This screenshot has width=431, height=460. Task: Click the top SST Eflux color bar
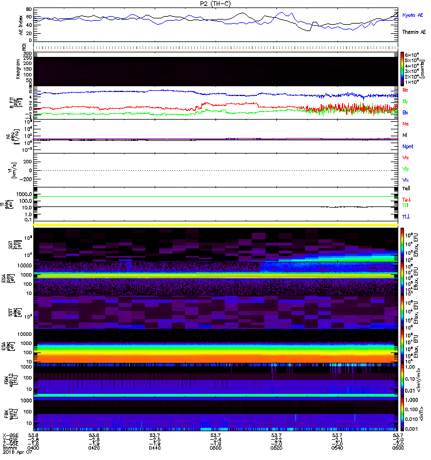click(x=403, y=244)
